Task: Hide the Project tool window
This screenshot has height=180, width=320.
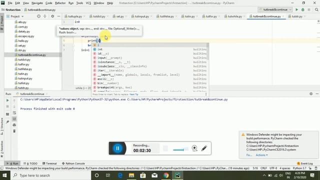Action: click(58, 16)
